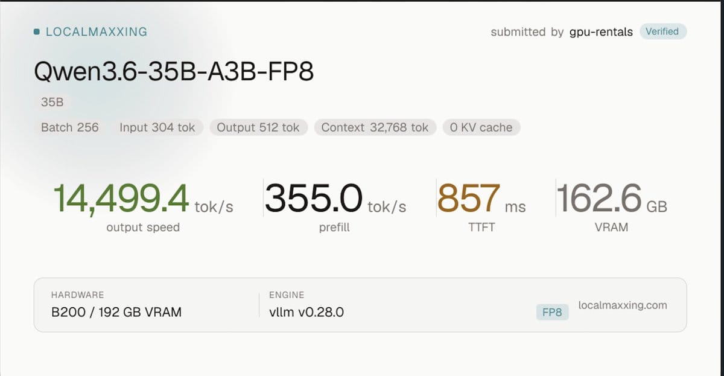The height and width of the screenshot is (376, 724).
Task: Select the Batch 256 chip
Action: click(x=70, y=127)
